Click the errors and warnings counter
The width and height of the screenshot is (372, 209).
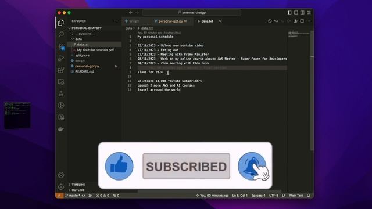click(x=102, y=196)
